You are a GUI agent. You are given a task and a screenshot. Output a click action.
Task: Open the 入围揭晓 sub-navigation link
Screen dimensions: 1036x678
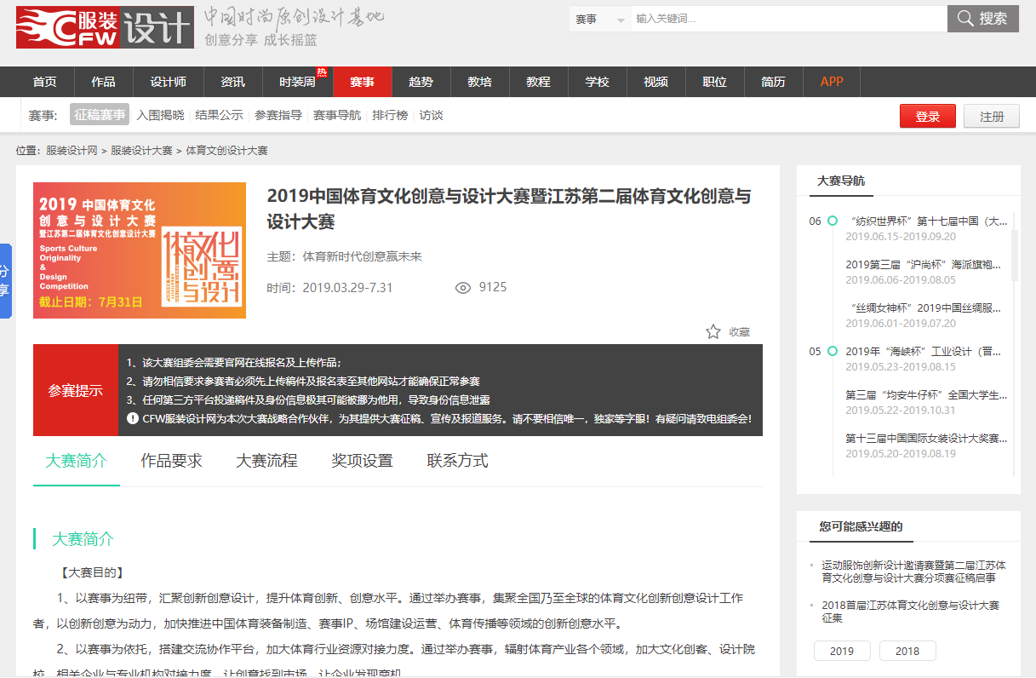[x=160, y=115]
